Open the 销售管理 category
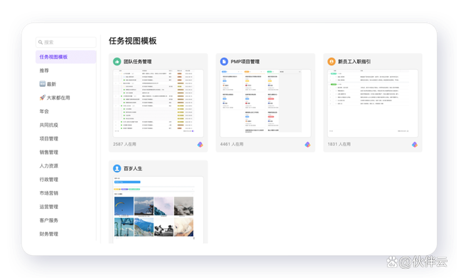This screenshot has height=278, width=457. pyautogui.click(x=49, y=152)
